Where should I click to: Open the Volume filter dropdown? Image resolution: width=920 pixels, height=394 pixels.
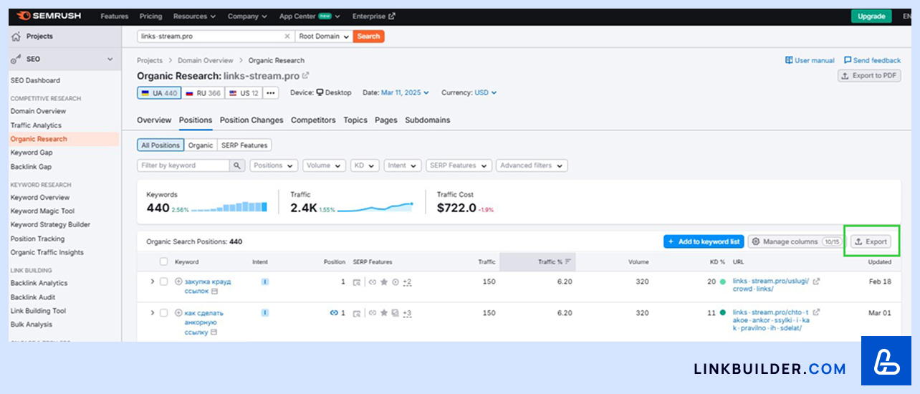[x=324, y=165]
